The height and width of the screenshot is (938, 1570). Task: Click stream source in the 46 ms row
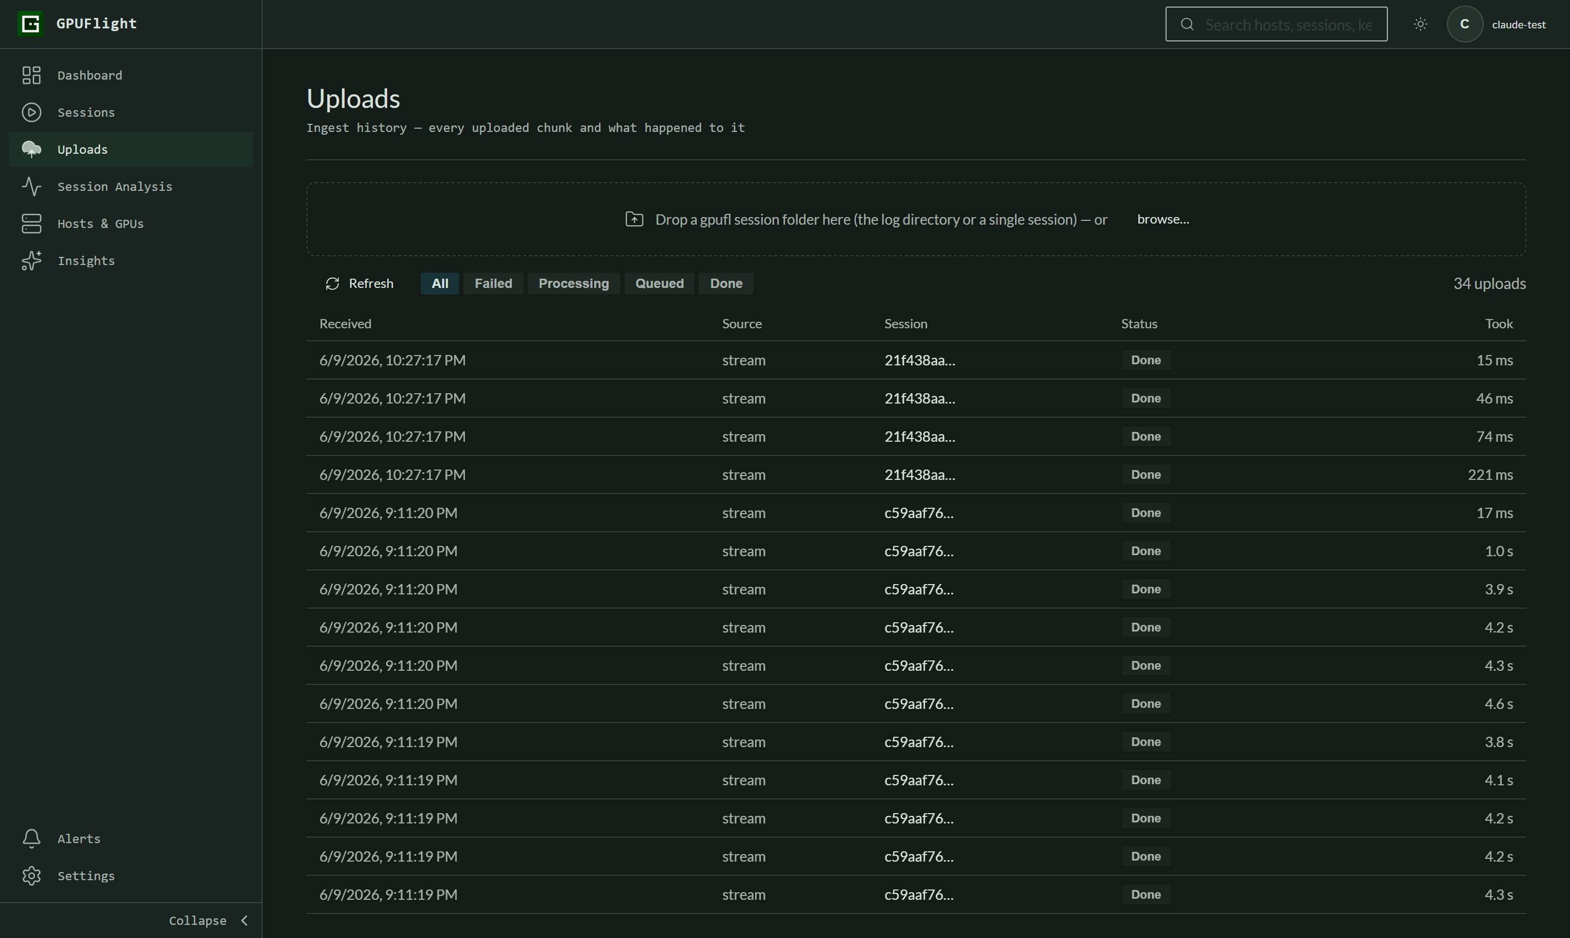(x=744, y=398)
